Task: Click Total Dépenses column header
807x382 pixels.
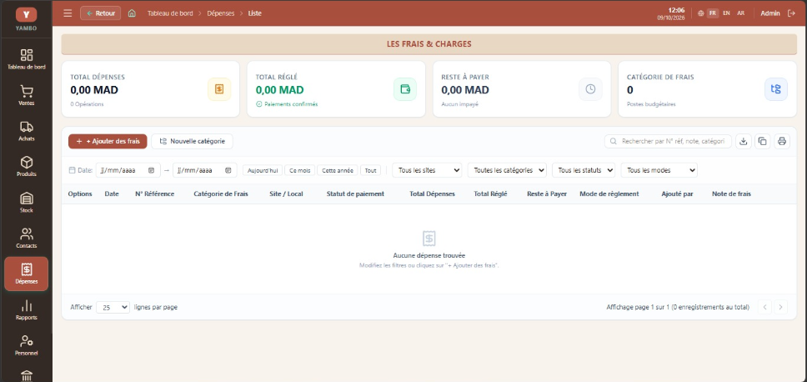Action: pyautogui.click(x=433, y=194)
